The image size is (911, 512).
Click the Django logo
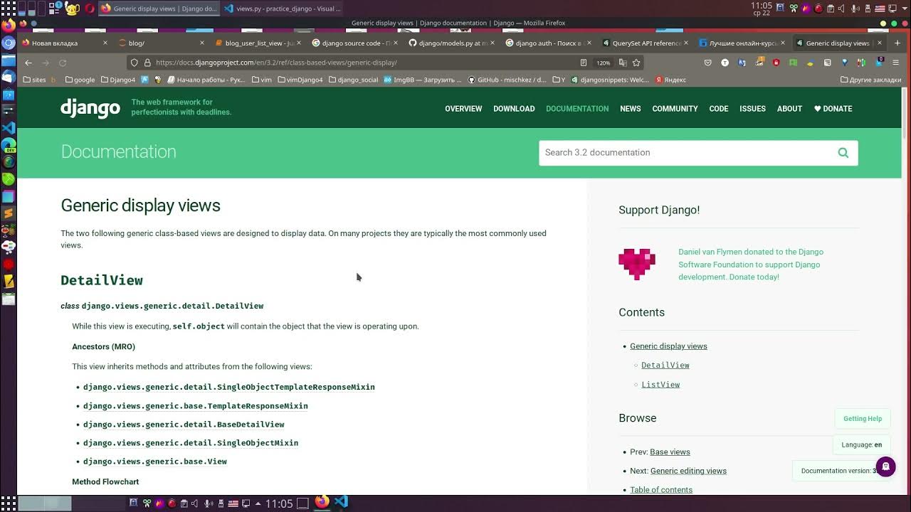tap(90, 108)
